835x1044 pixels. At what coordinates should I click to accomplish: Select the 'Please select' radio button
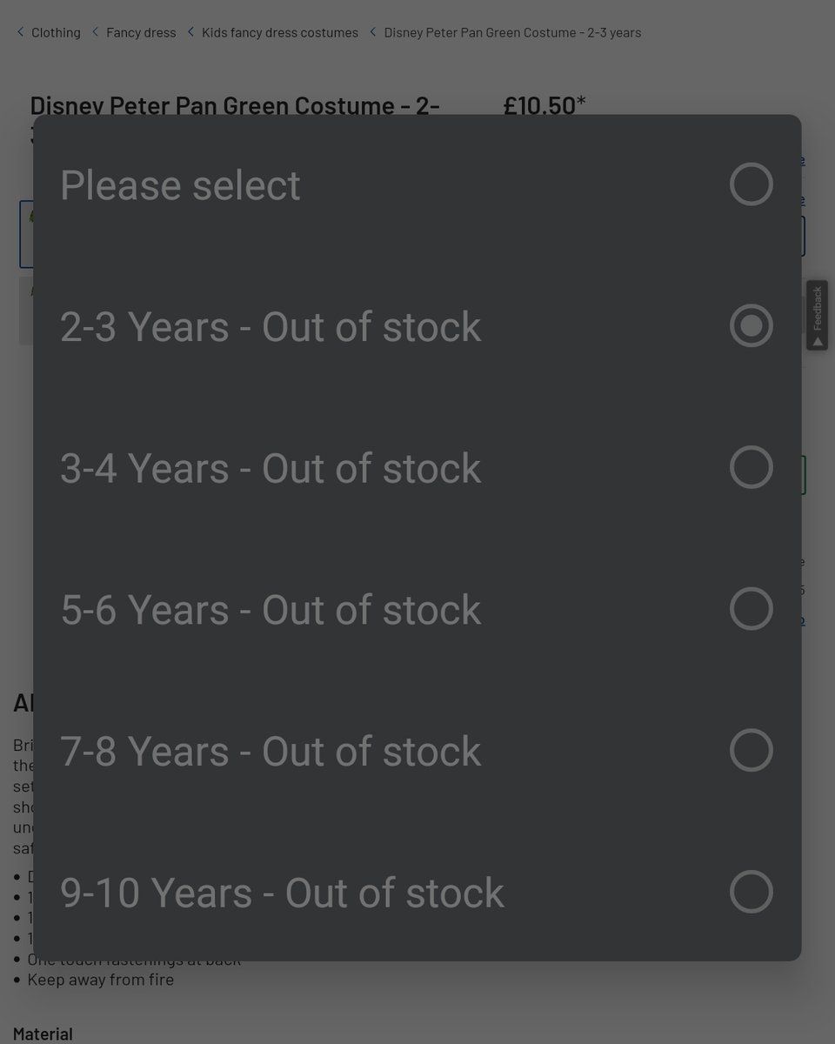coord(751,184)
